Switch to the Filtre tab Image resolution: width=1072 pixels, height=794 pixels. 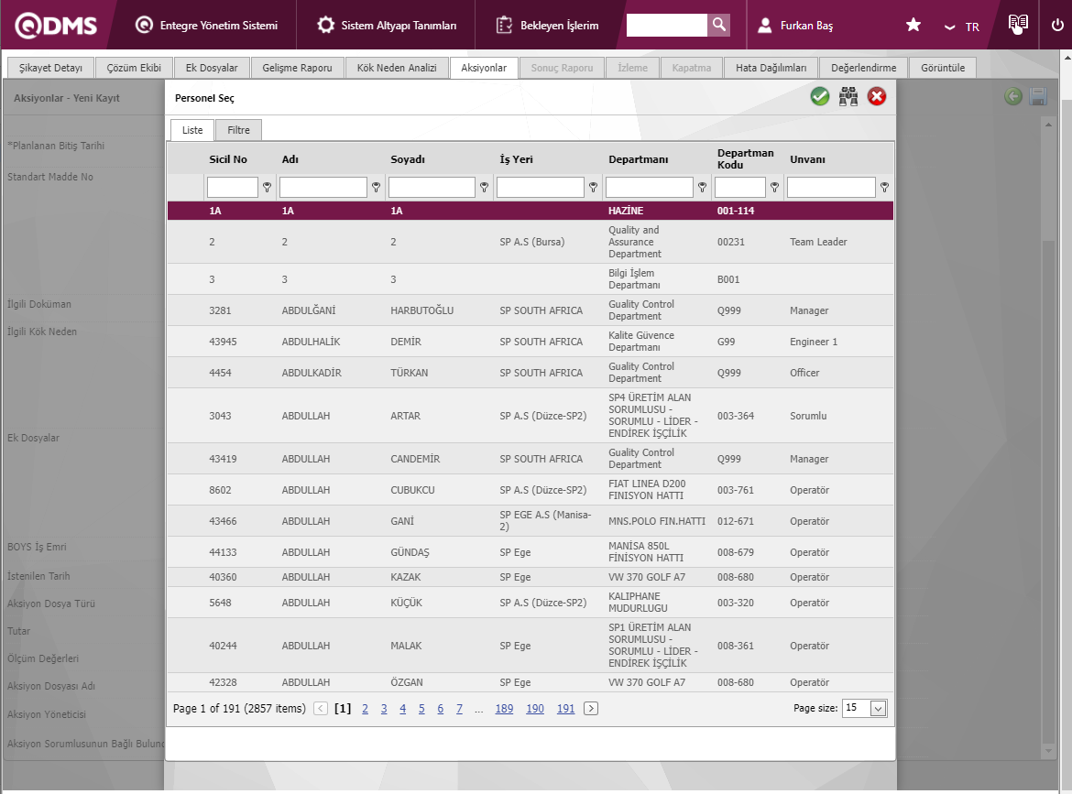pos(238,130)
